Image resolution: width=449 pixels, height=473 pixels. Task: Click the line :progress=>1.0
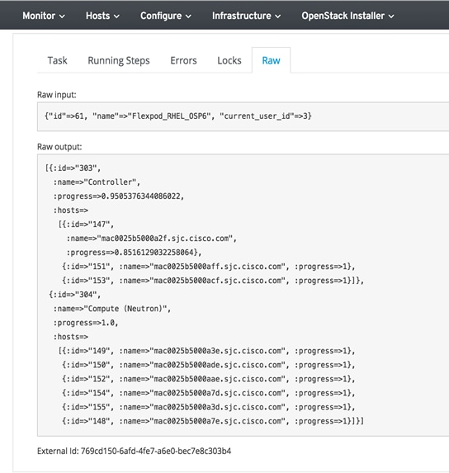pyautogui.click(x=86, y=323)
